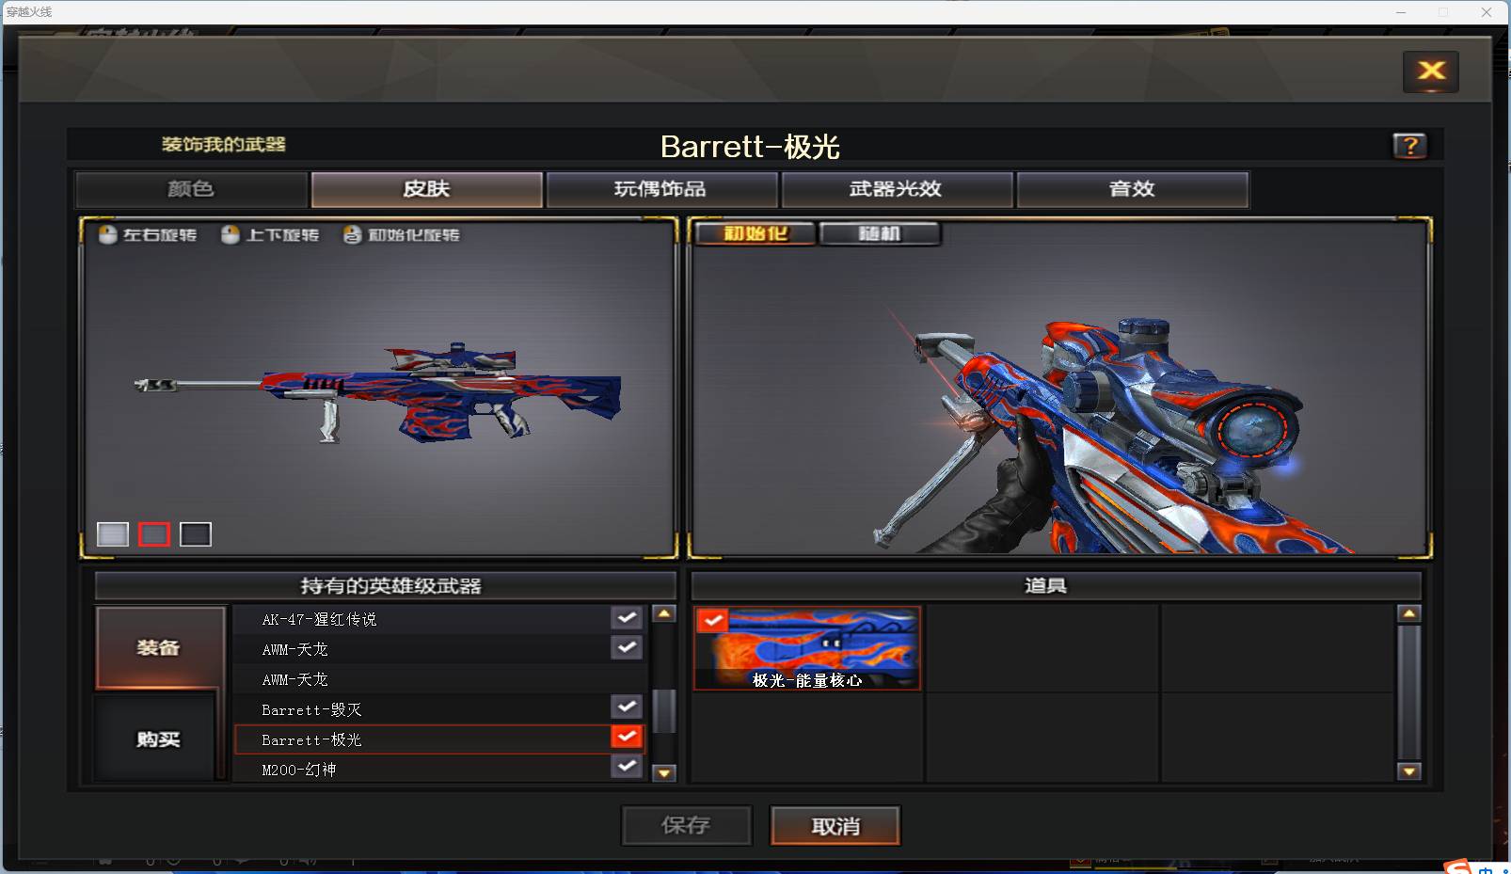Open the 玩偶饰品 tab
This screenshot has width=1511, height=874.
[661, 189]
